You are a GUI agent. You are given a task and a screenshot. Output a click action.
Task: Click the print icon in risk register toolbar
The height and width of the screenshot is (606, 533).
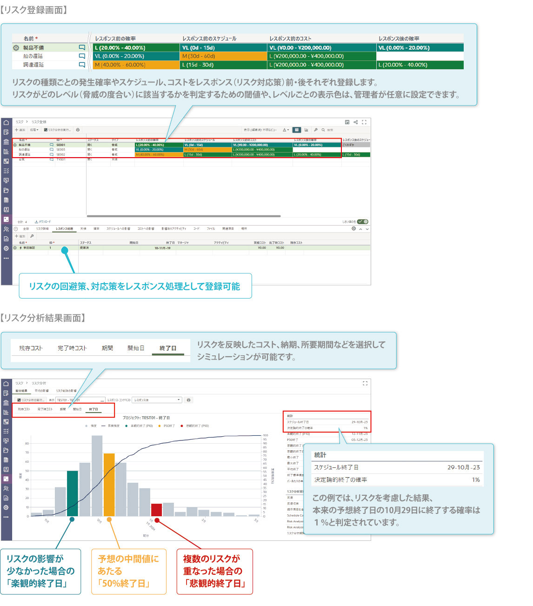78,130
